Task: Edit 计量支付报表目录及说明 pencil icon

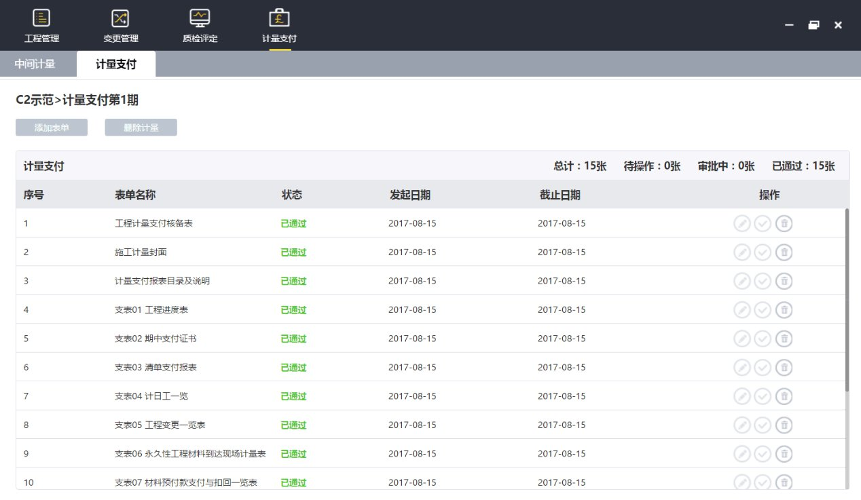Action: tap(742, 281)
